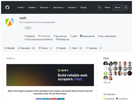133x100 pixels.
Task: Open the dark black-background member avatar
Action: tap(130, 73)
